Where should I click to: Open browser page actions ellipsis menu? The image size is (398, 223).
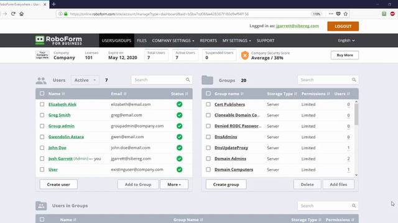(x=331, y=14)
